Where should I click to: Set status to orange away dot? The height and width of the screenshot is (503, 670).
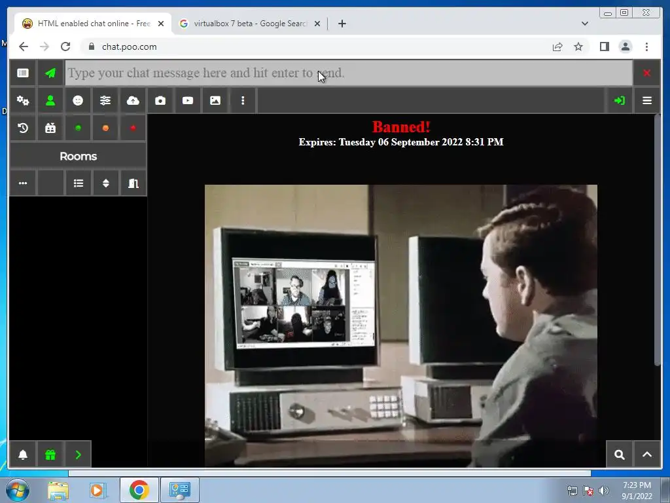[105, 128]
